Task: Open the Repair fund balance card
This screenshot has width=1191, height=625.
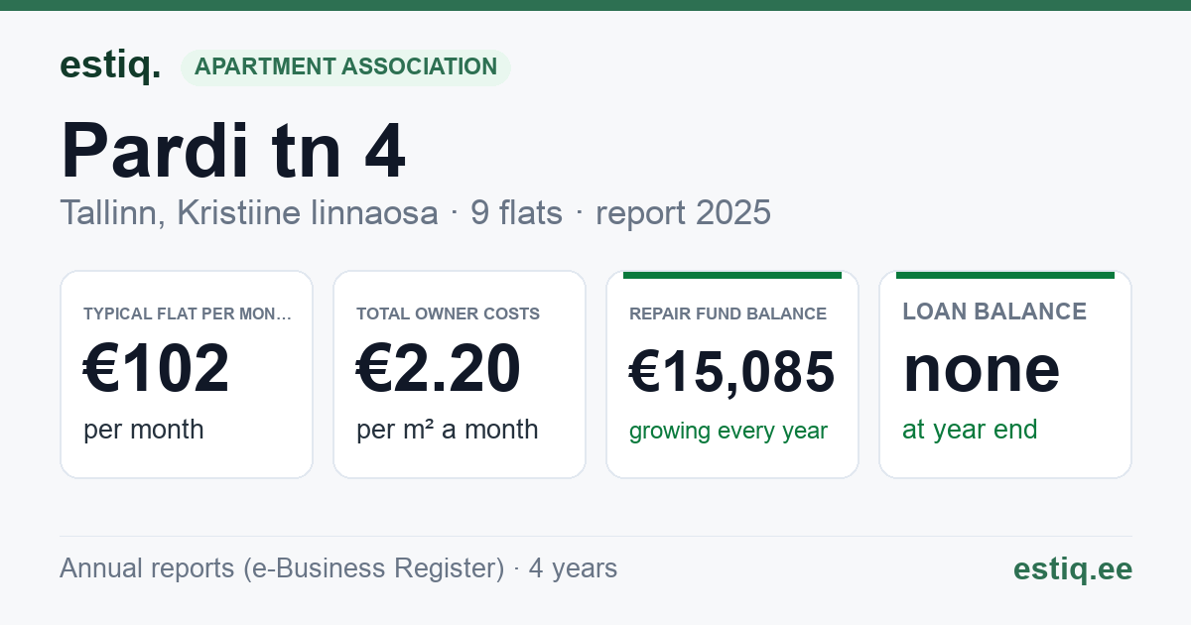Action: click(732, 374)
